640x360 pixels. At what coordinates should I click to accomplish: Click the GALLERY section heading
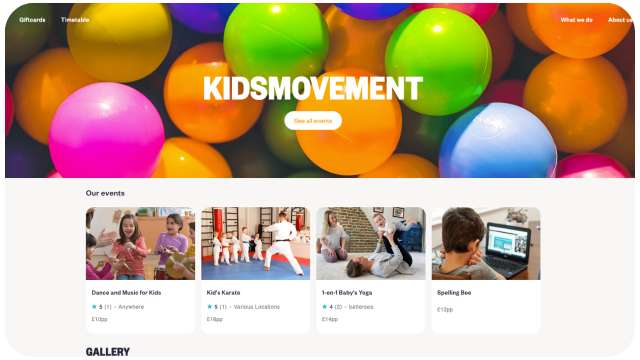pos(108,351)
